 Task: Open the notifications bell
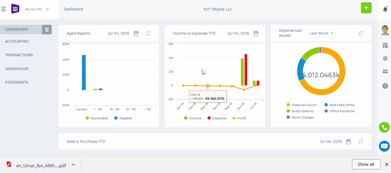pos(385,9)
